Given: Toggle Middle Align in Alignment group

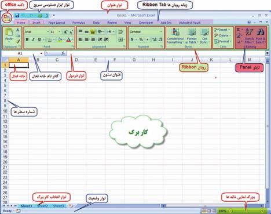Looking at the screenshot, I should 87,31.
